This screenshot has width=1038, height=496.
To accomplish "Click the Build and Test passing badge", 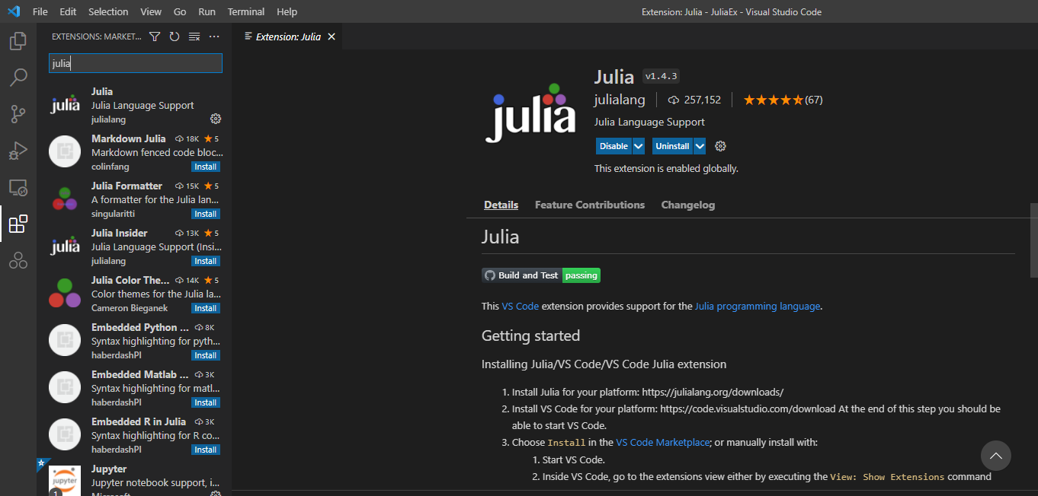I will point(541,275).
